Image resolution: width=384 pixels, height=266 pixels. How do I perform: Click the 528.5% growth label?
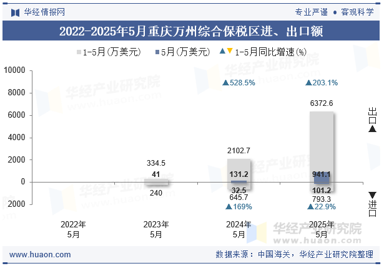coord(242,83)
